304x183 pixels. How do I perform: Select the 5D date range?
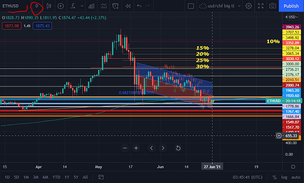pos(17,177)
